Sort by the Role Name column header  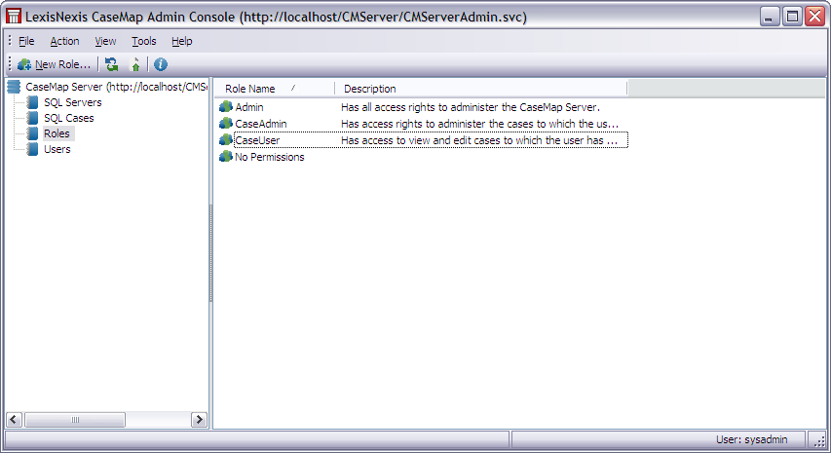[x=275, y=89]
